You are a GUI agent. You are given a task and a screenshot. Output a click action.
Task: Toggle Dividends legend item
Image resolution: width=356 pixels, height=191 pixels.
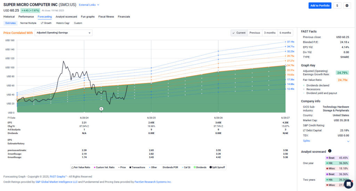pyautogui.click(x=200, y=167)
